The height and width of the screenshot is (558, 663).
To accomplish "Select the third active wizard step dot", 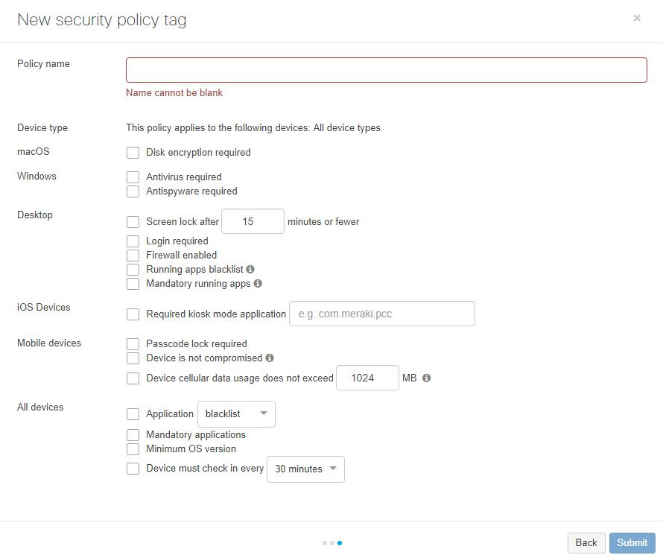I will (x=340, y=543).
